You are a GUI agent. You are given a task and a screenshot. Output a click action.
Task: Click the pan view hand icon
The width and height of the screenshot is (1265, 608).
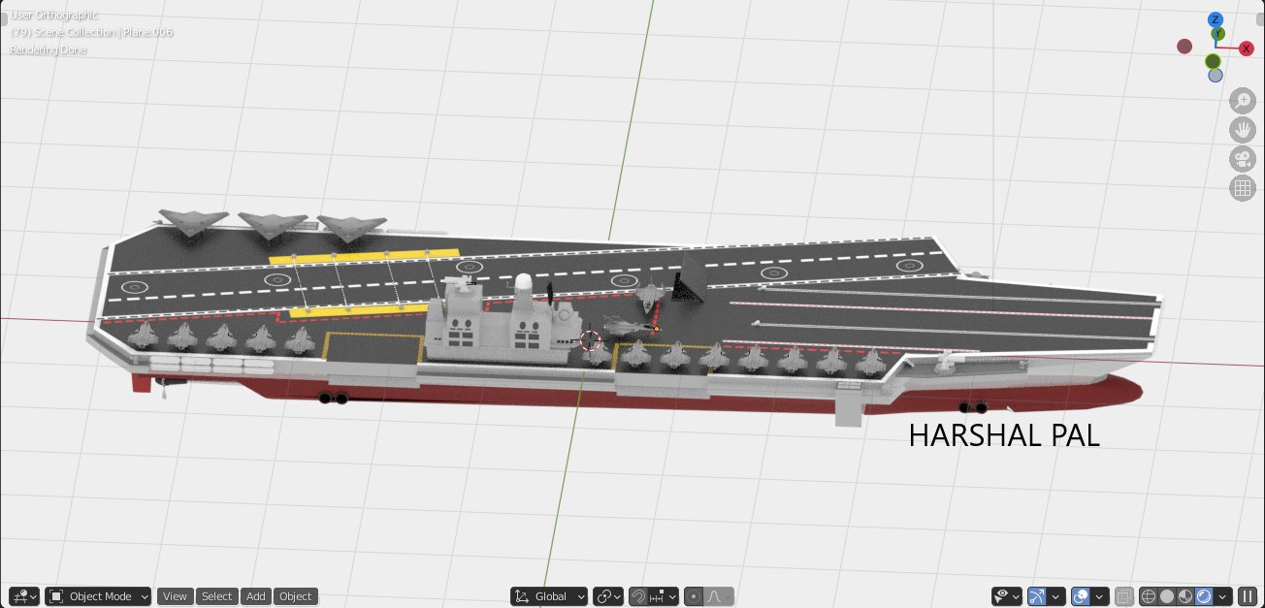[x=1243, y=129]
